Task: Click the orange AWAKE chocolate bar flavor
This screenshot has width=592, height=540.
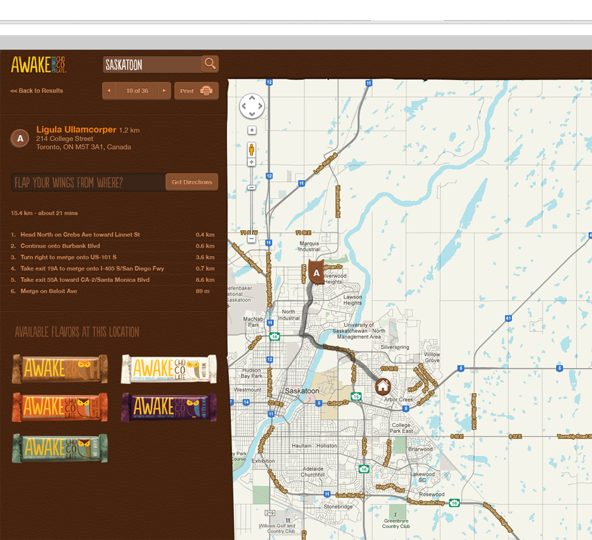Action: click(60, 407)
